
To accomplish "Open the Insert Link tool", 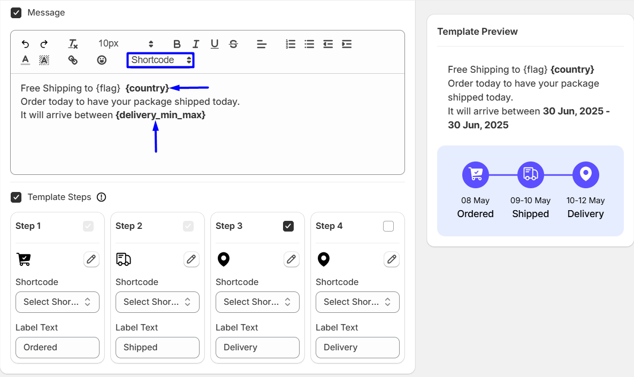I will coord(73,60).
